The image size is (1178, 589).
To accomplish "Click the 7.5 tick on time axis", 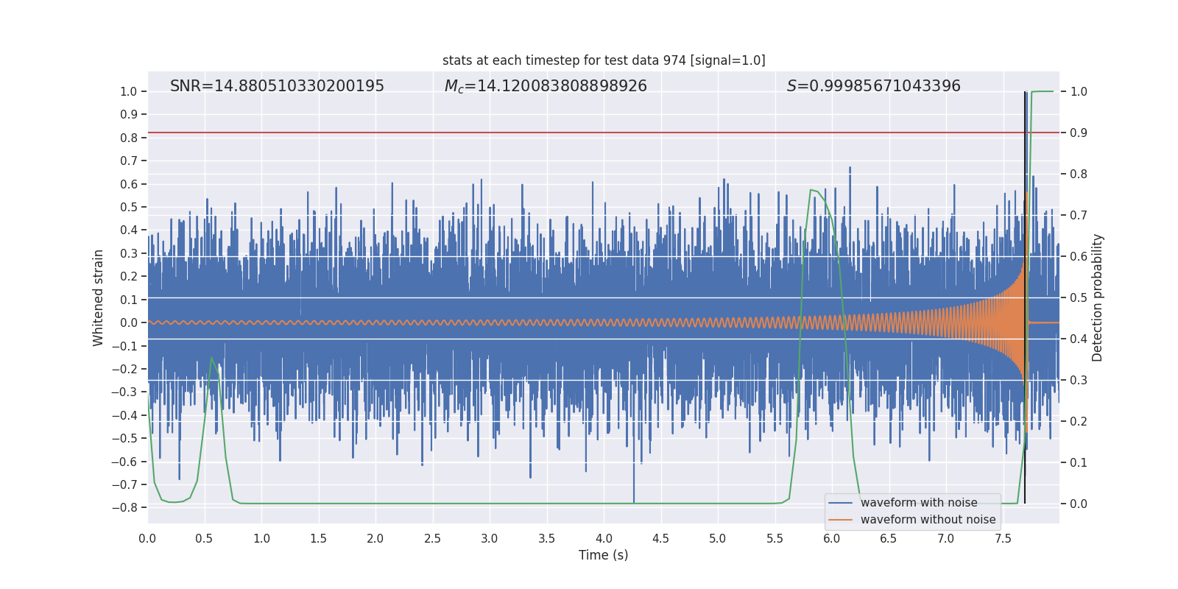I will click(1003, 538).
